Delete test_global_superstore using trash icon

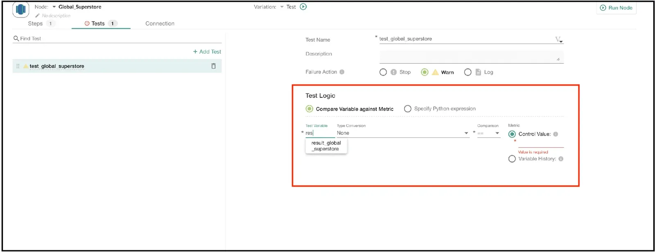(213, 66)
